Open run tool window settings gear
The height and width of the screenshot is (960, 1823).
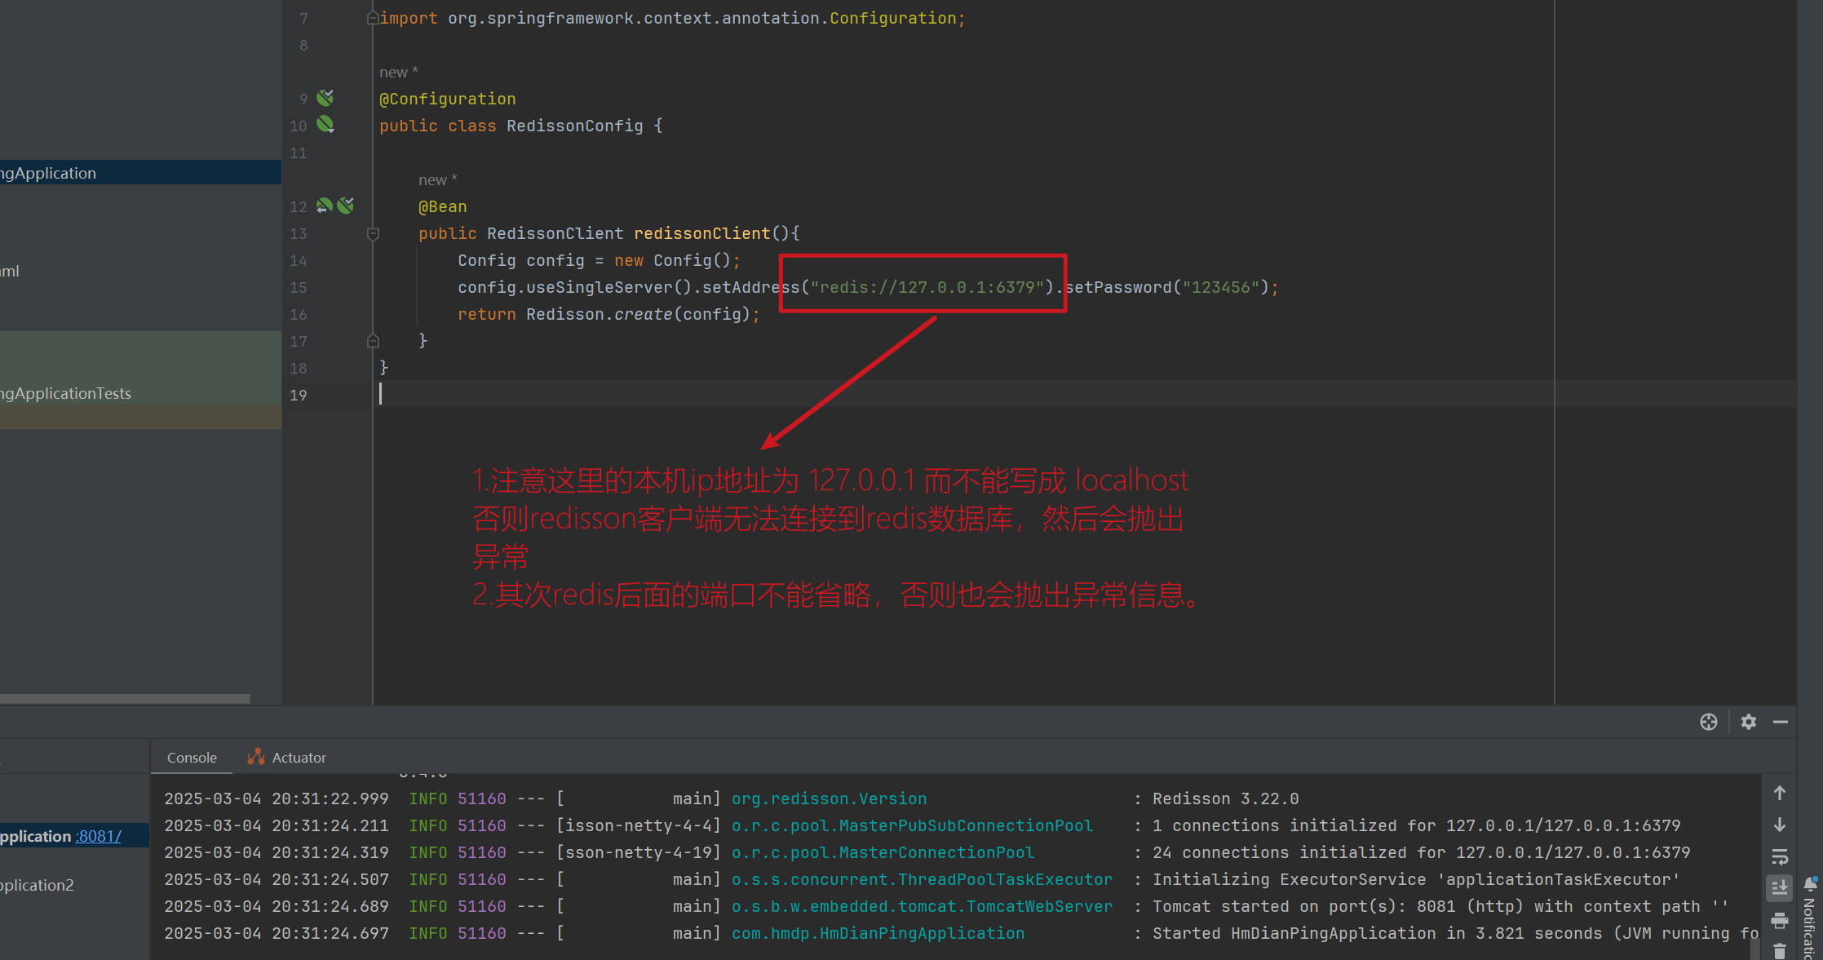click(x=1748, y=722)
